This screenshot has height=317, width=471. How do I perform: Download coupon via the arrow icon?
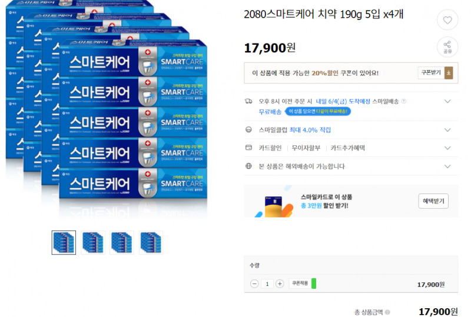click(x=449, y=73)
